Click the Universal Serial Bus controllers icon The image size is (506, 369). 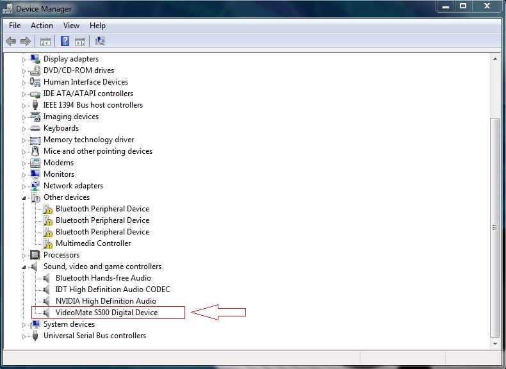(x=35, y=336)
